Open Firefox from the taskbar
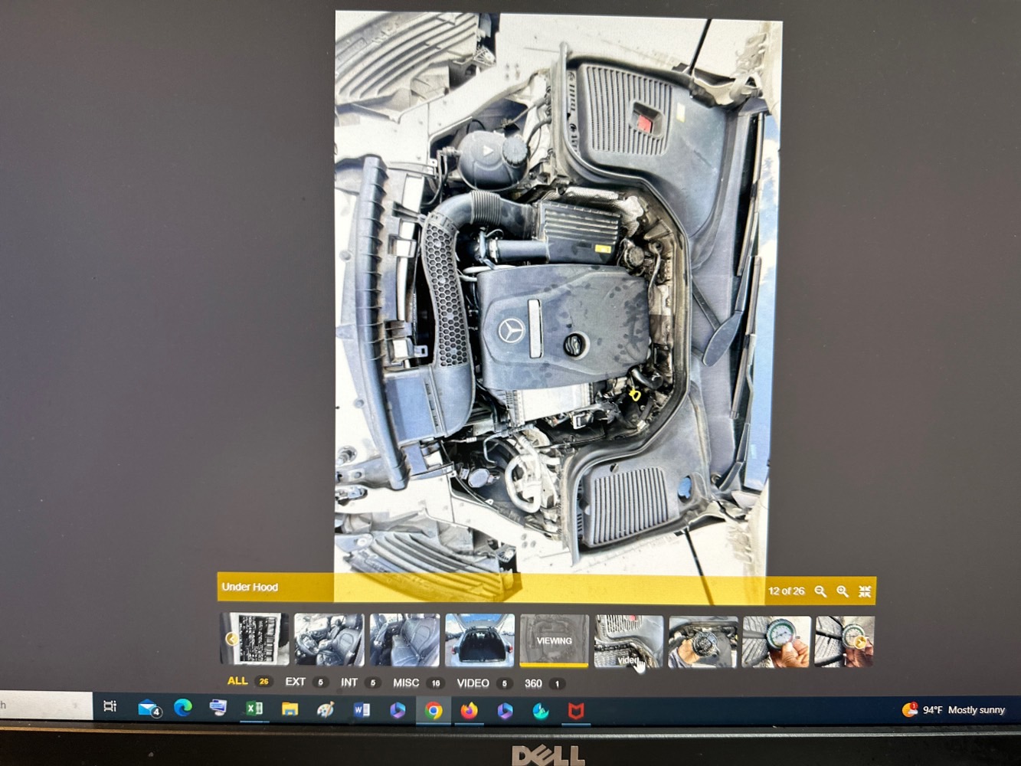This screenshot has width=1021, height=766. [x=469, y=712]
